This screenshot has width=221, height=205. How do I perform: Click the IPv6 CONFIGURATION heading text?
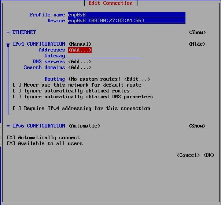[x=39, y=126]
